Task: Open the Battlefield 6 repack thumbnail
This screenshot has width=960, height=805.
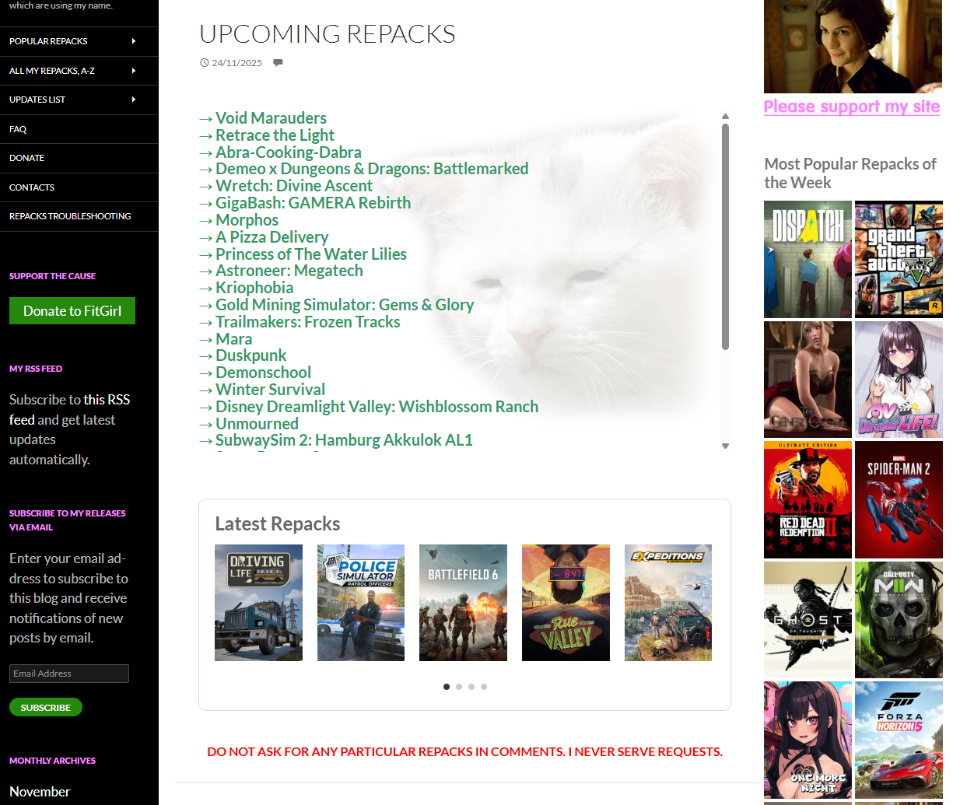Action: click(x=463, y=603)
